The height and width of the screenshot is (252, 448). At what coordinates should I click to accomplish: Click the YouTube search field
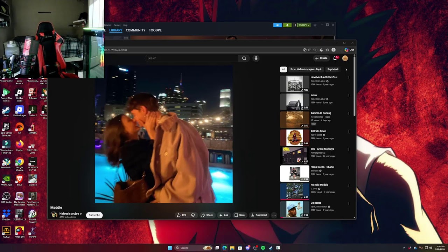coord(192,58)
